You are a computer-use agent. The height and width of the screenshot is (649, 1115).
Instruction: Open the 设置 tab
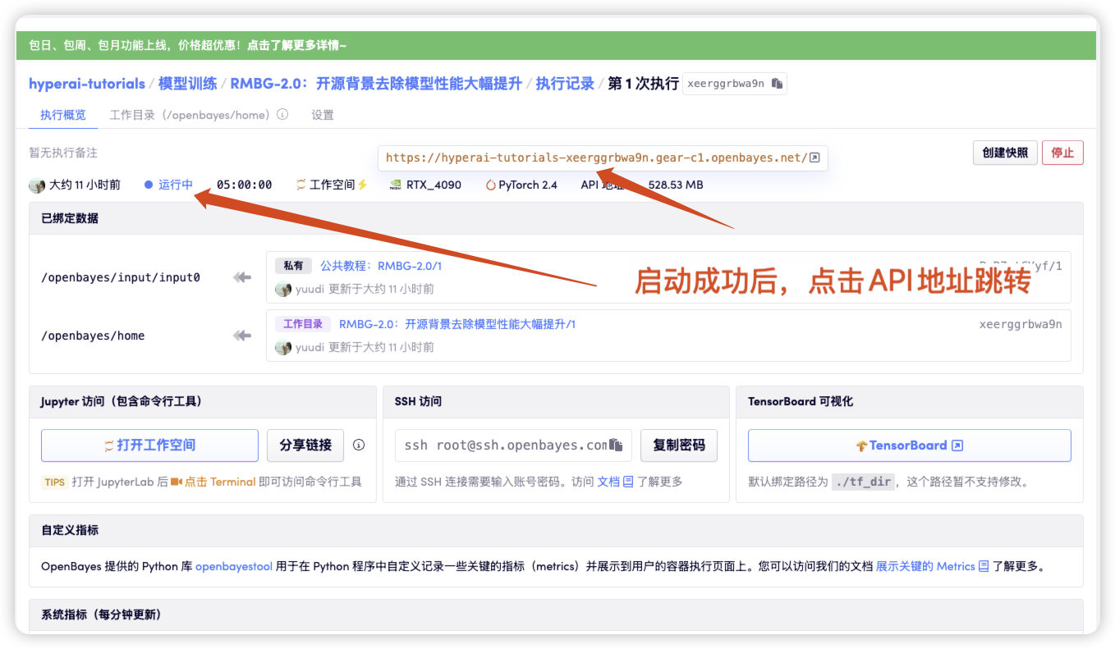click(323, 115)
